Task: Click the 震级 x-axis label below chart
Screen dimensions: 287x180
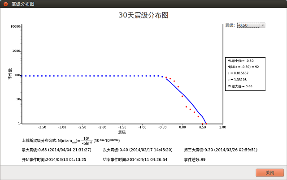Action: point(122,132)
